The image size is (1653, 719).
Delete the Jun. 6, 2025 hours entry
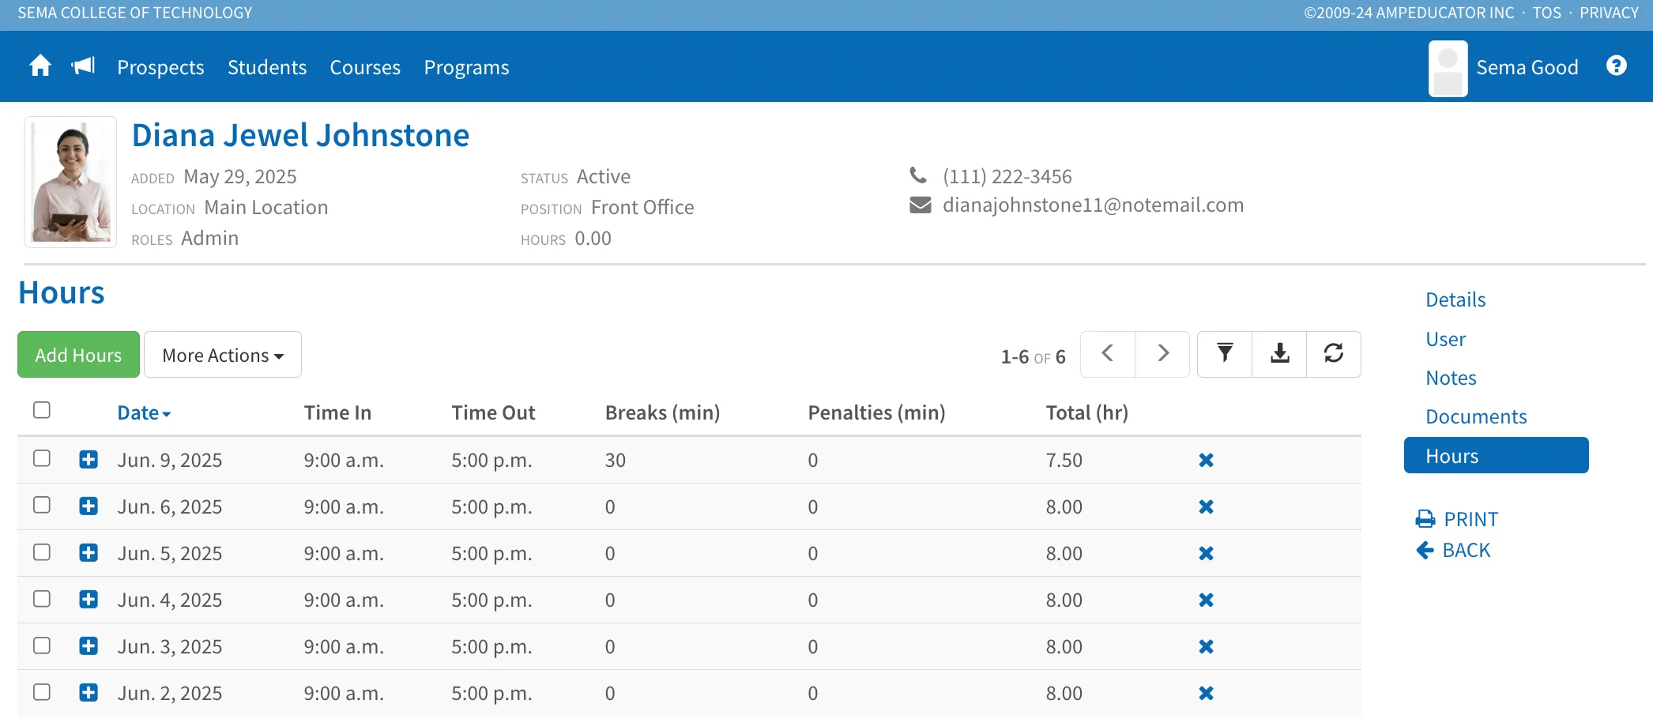click(1206, 506)
